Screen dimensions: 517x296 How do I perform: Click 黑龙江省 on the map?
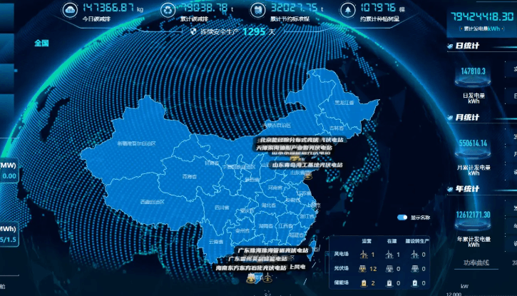(344, 103)
